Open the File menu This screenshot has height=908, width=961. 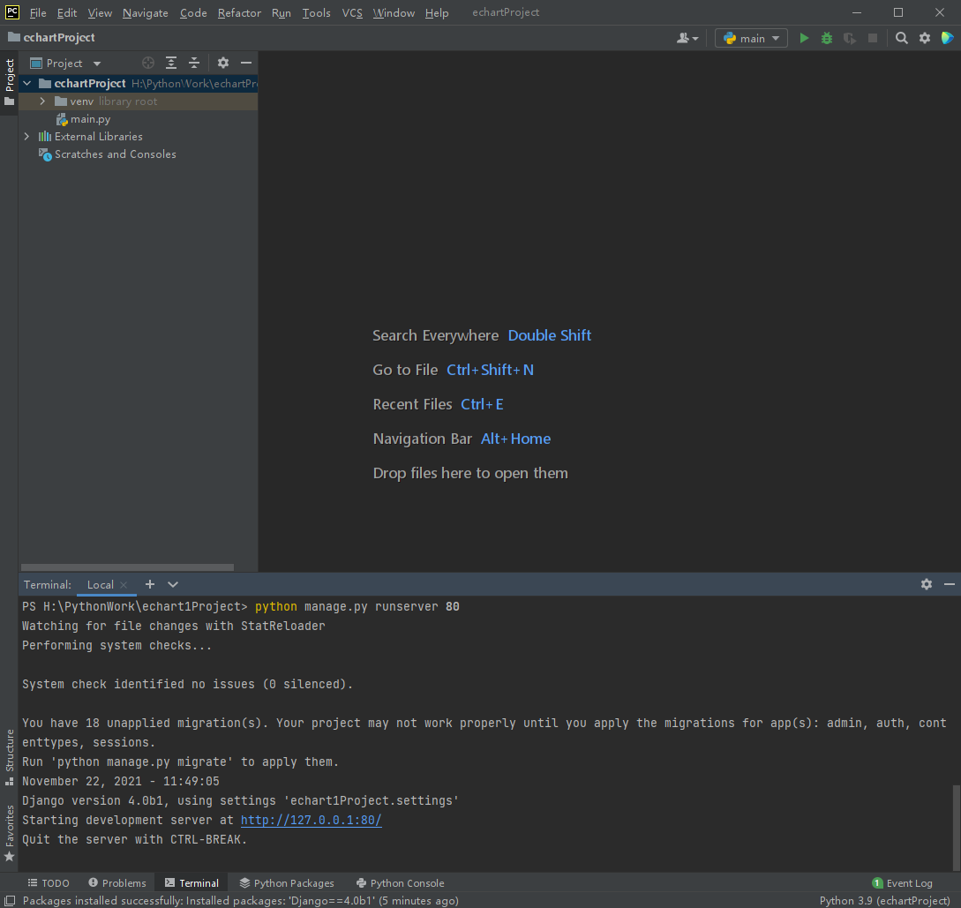pos(37,13)
